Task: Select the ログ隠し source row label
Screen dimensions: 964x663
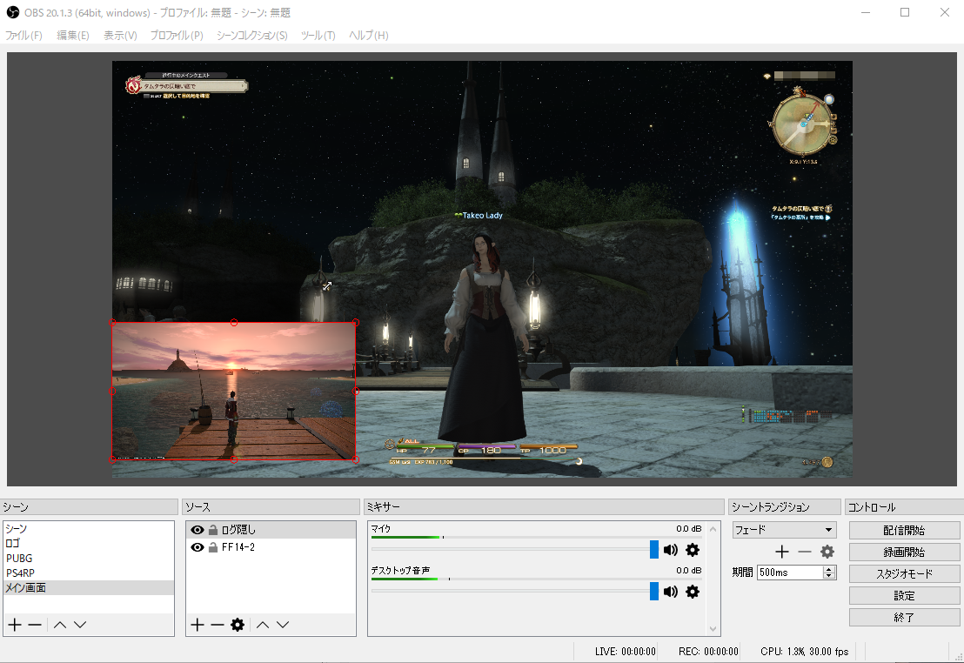Action: tap(238, 530)
